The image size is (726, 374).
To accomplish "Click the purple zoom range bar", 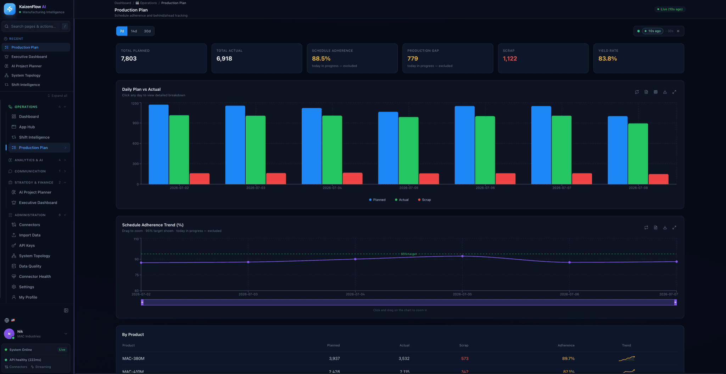I will 409,302.
